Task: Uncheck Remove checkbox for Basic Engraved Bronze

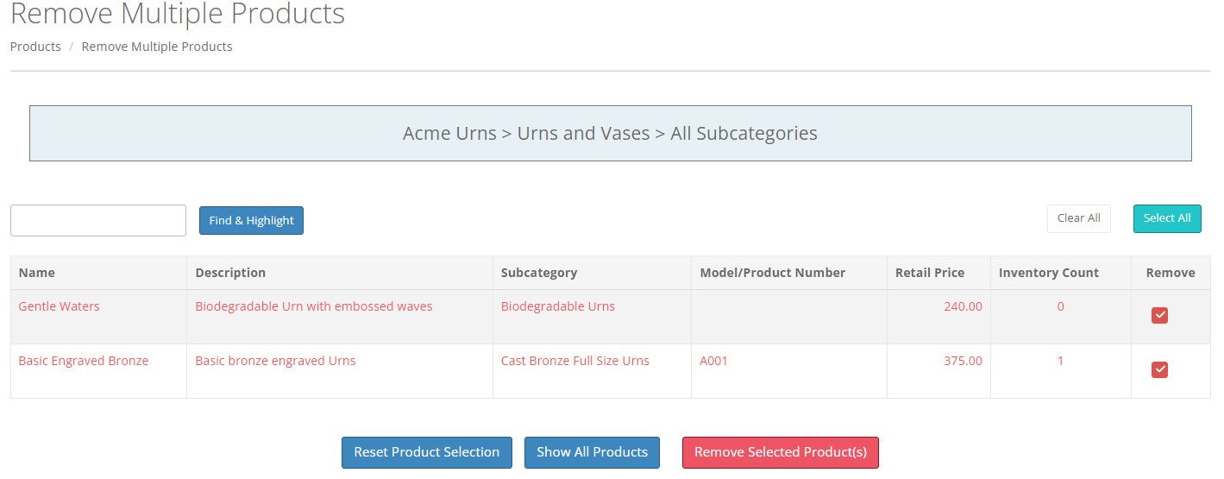Action: tap(1159, 370)
